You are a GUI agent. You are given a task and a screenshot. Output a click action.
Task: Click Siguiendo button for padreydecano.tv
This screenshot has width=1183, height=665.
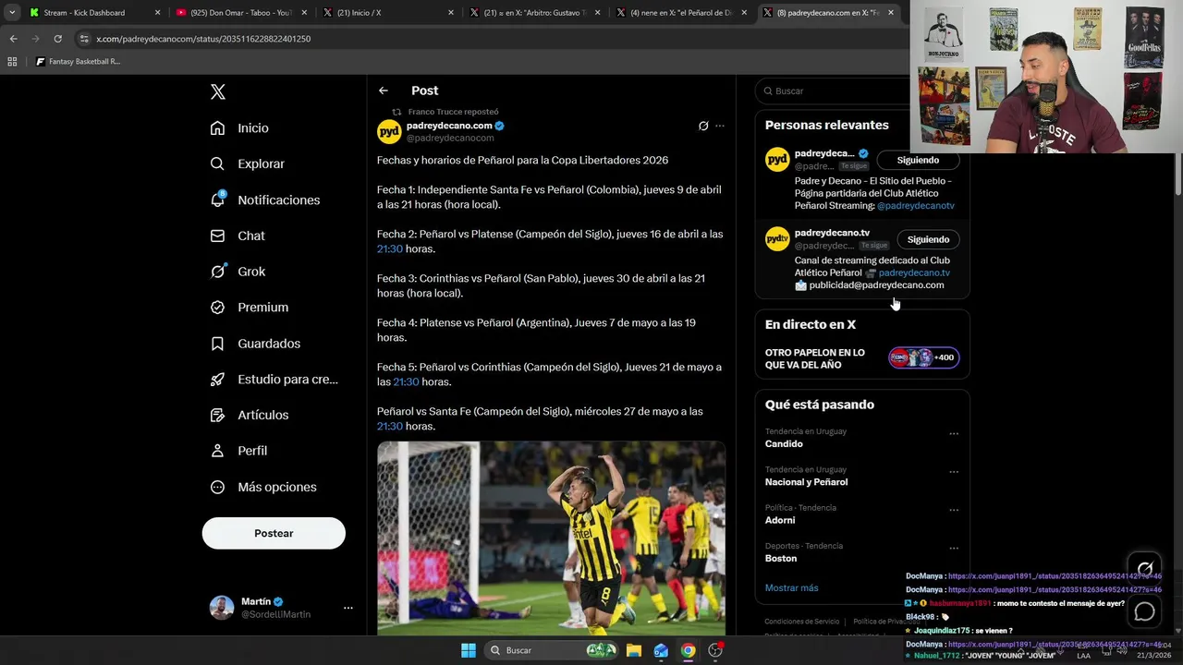[x=928, y=239]
